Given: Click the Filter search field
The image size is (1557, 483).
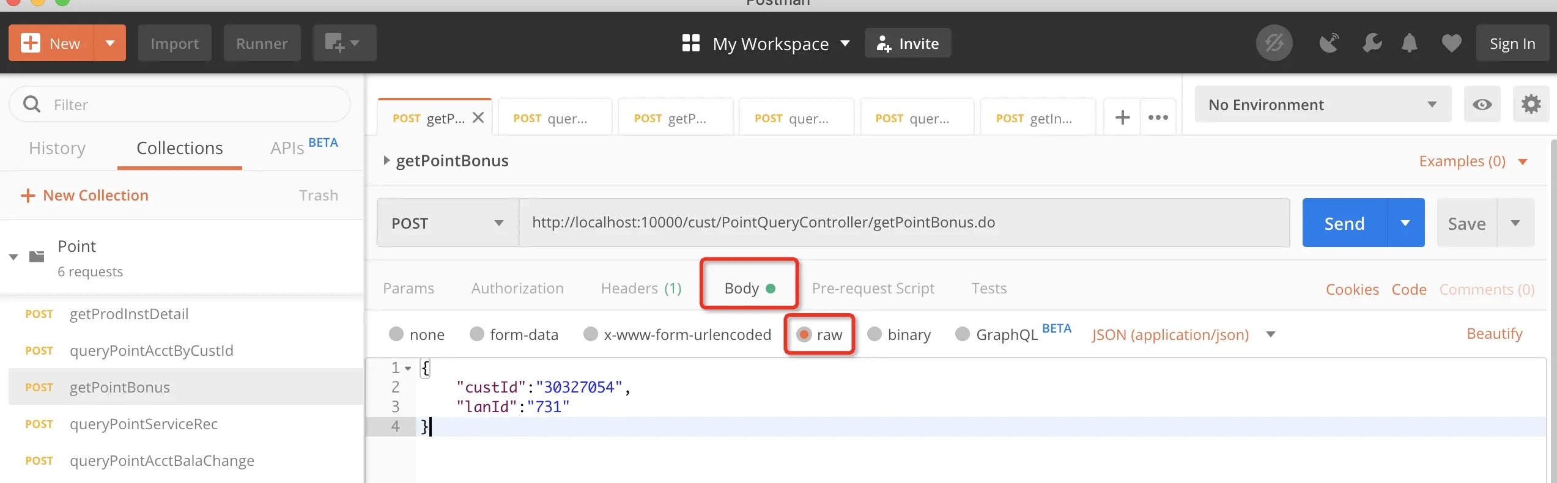Looking at the screenshot, I should coord(180,105).
